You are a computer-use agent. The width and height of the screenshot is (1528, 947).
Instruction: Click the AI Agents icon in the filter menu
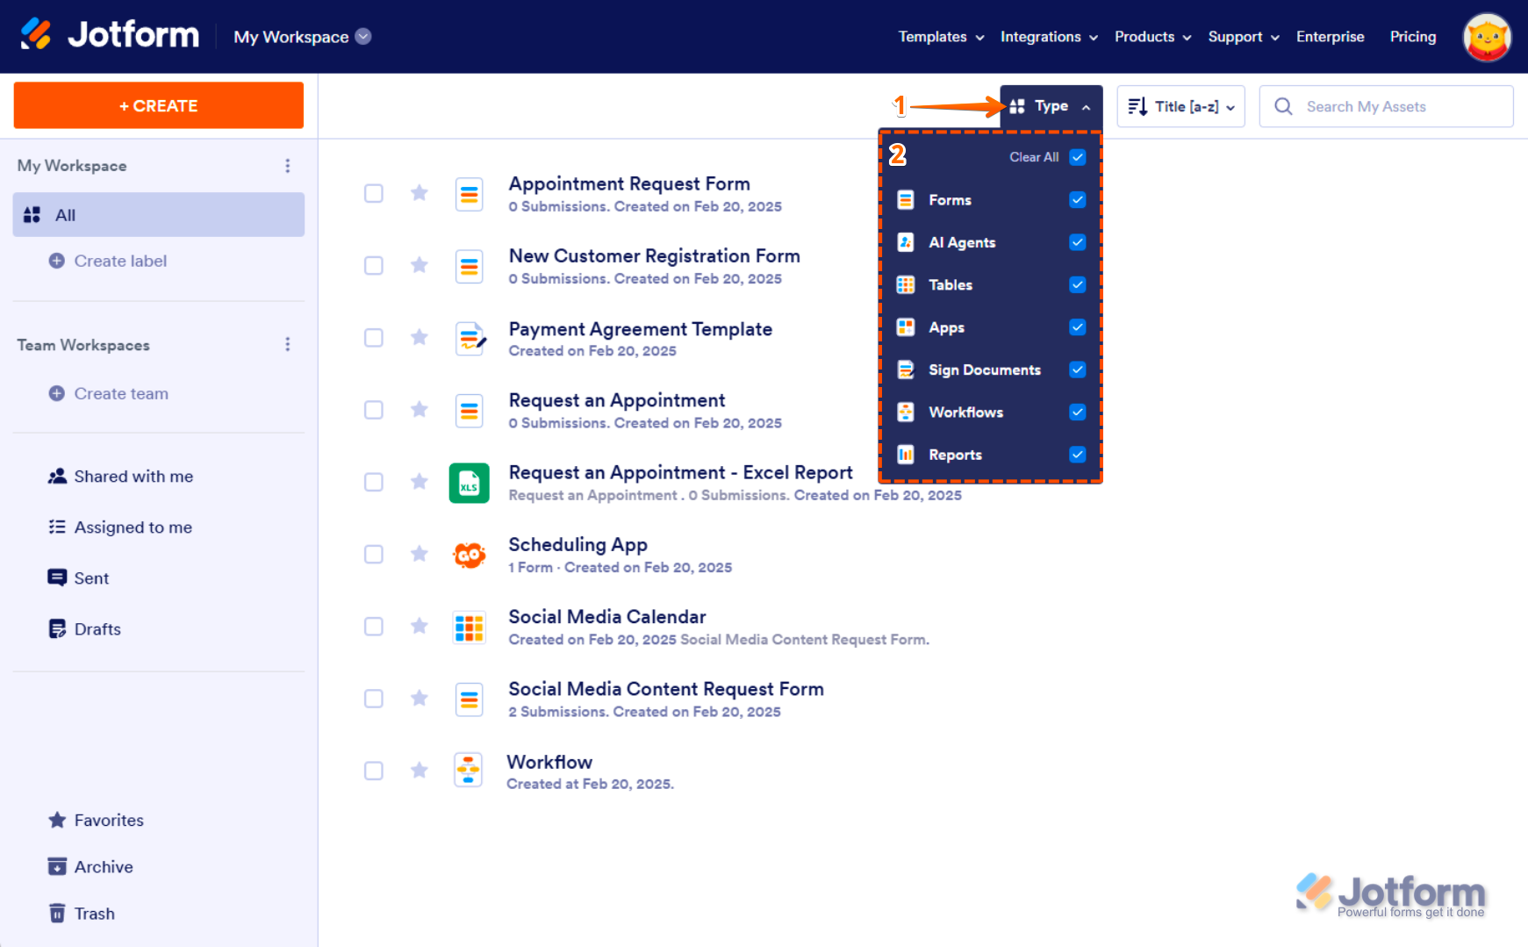905,242
